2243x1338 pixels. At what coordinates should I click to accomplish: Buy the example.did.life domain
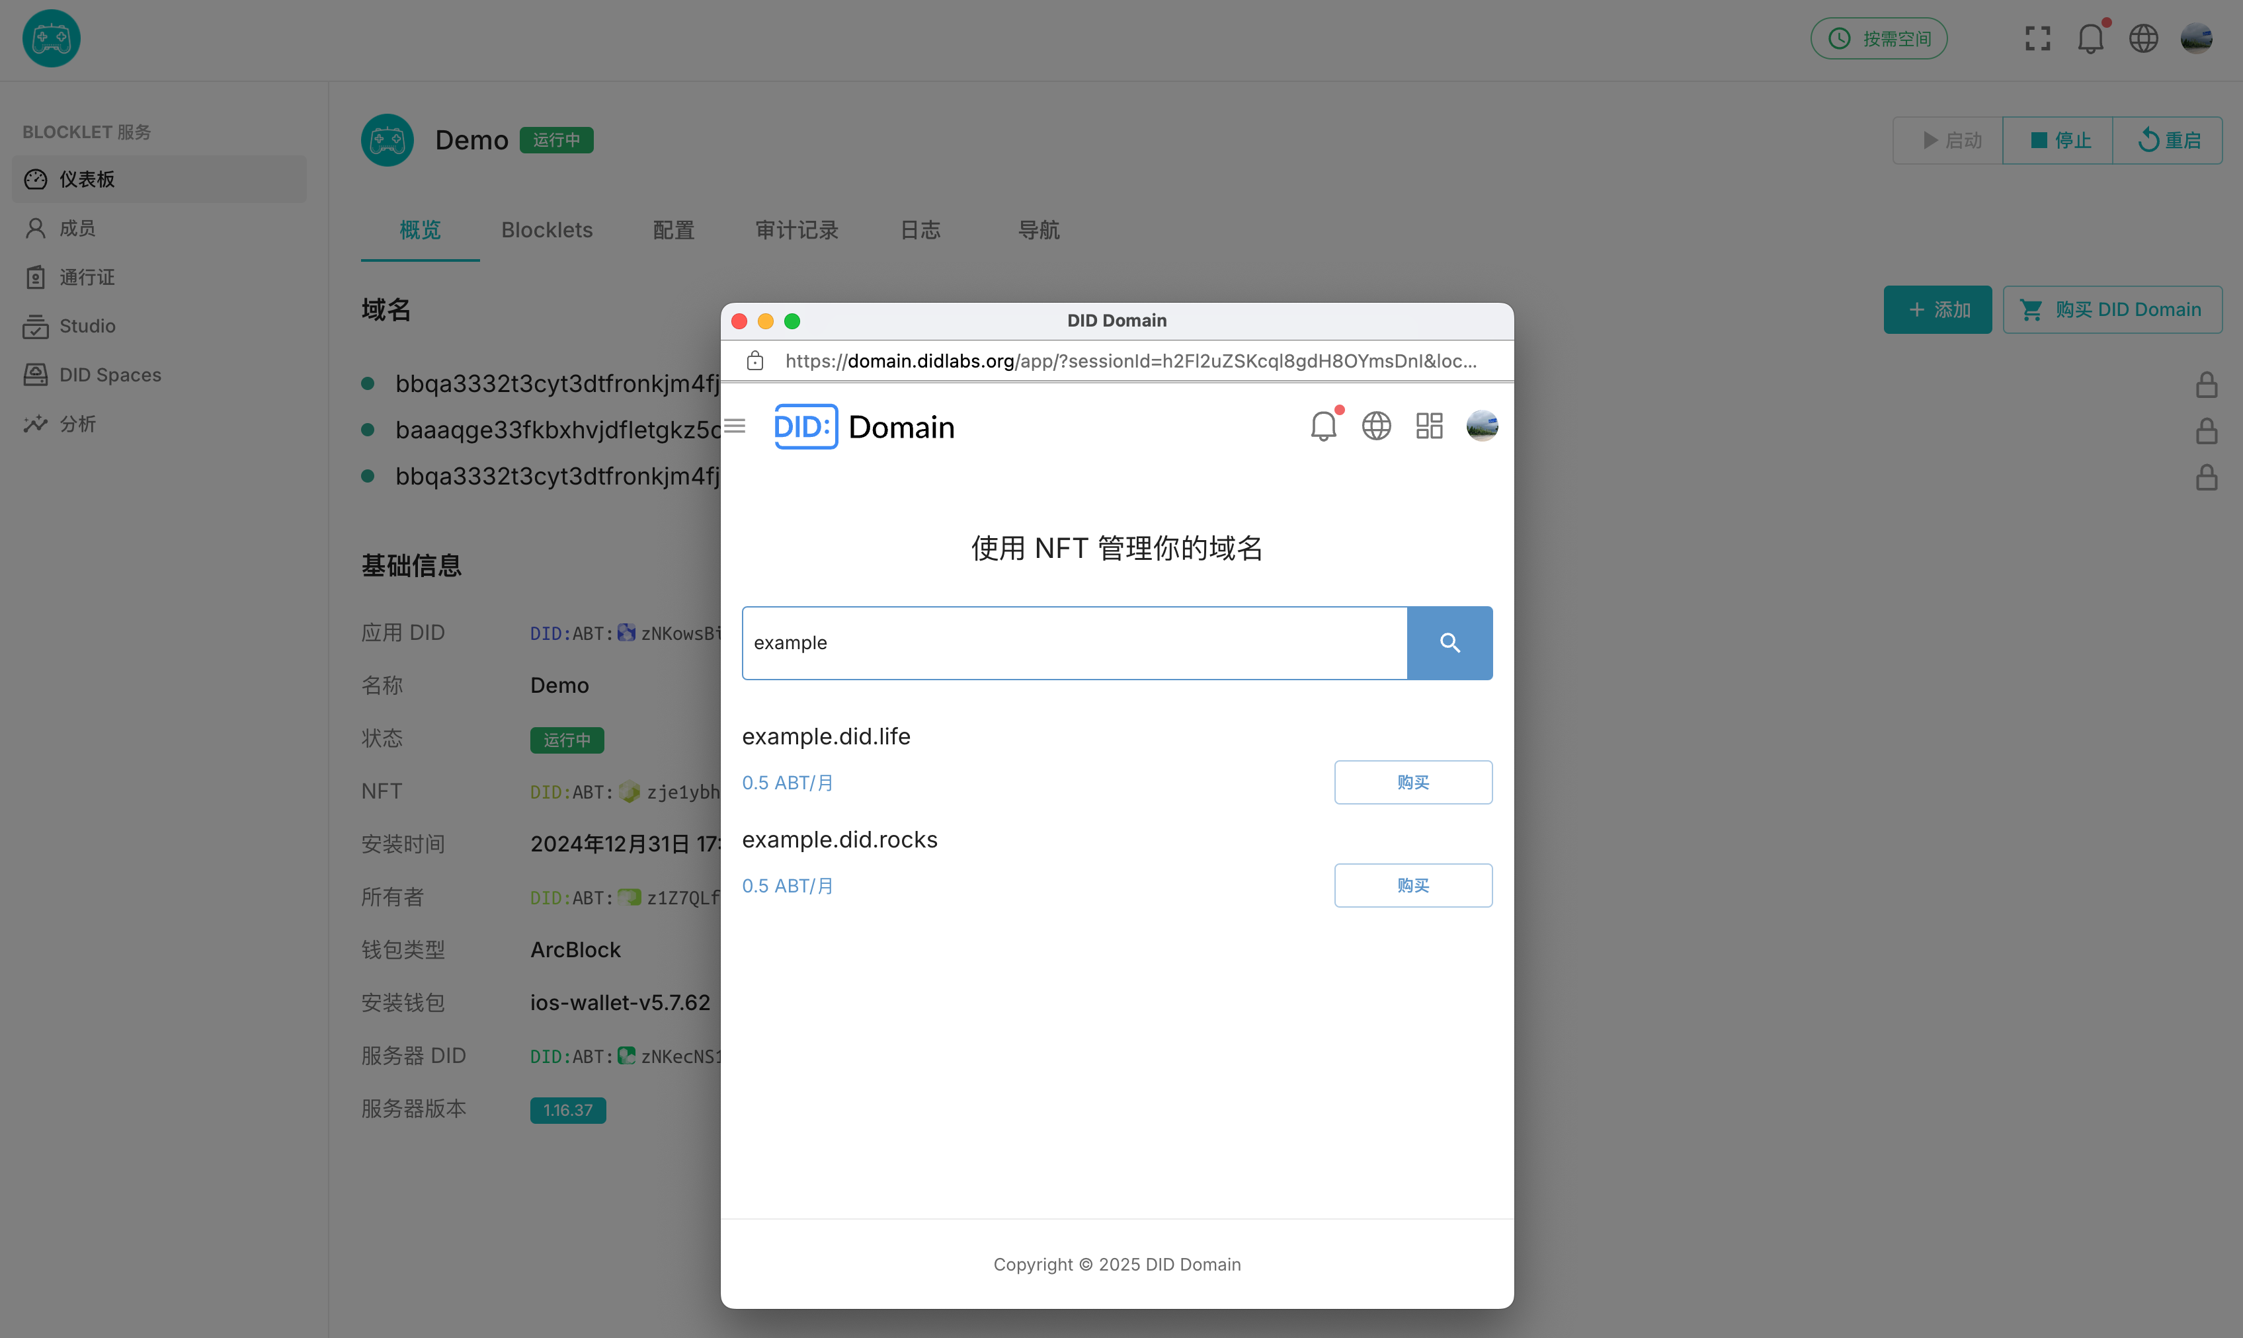1412,781
